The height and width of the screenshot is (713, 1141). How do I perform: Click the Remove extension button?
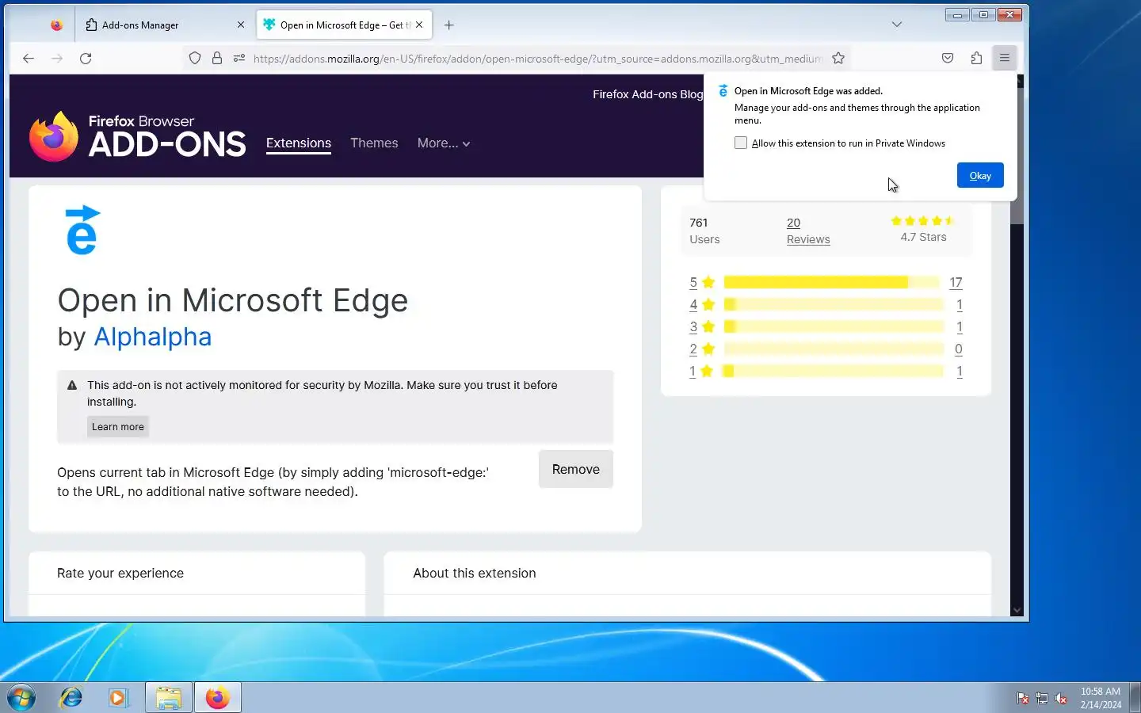point(576,469)
